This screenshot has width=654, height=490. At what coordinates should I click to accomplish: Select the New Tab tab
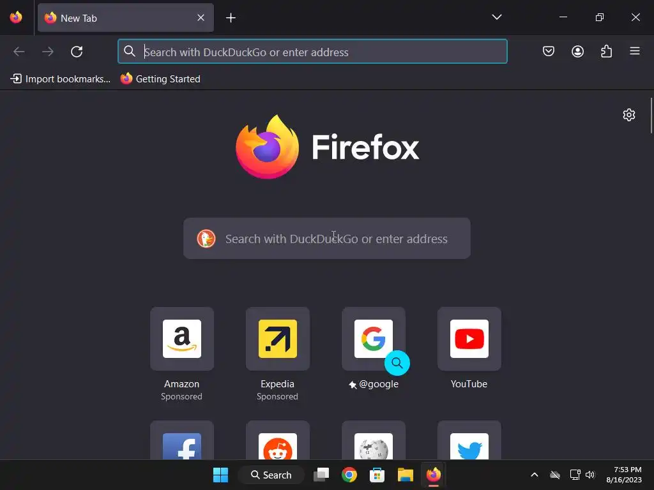126,18
